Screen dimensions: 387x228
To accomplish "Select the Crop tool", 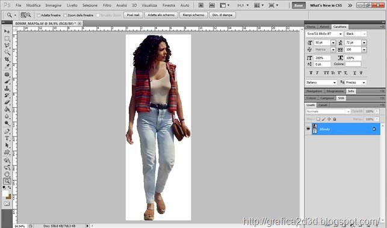I will tap(7, 60).
